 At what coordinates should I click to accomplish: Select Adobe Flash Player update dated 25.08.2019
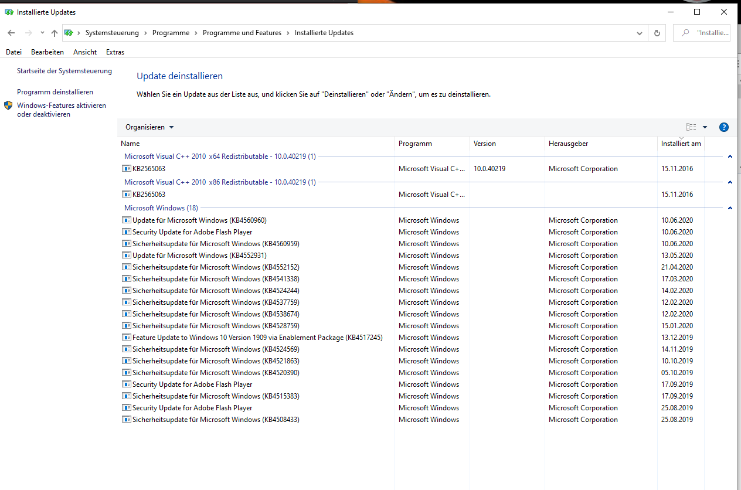point(192,408)
